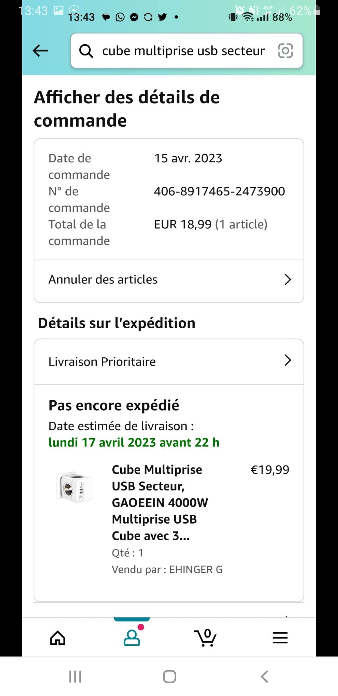
Task: Open the hamburger menu tab
Action: [x=280, y=638]
